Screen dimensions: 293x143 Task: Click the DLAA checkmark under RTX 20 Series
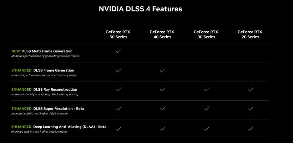tap(250, 129)
